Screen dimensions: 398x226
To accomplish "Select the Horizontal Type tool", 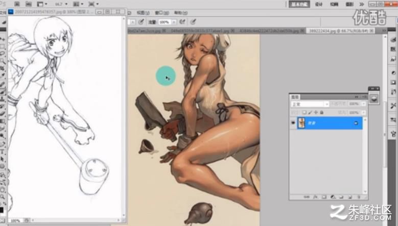I will click(2, 152).
